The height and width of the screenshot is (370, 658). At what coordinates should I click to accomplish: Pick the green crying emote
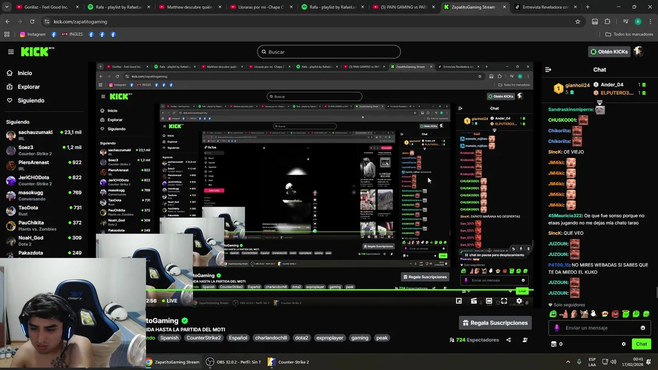click(553, 314)
